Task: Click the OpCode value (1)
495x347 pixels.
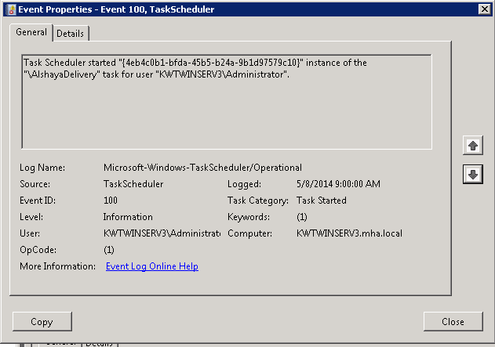Action: click(x=109, y=250)
